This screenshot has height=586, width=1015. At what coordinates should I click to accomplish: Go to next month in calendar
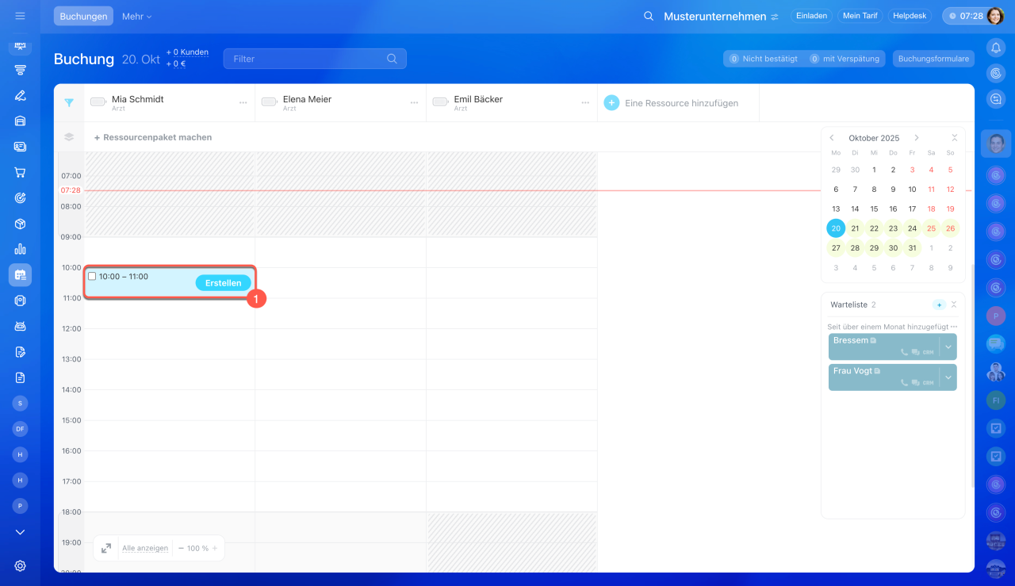(x=917, y=138)
